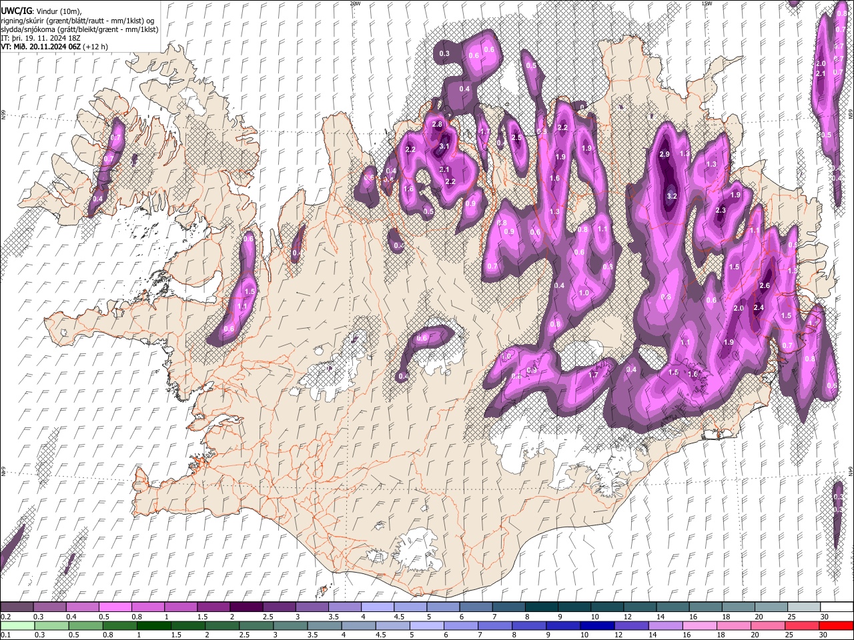Click the 3.1 snowfall value on the map
Image resolution: width=854 pixels, height=640 pixels.
(444, 146)
